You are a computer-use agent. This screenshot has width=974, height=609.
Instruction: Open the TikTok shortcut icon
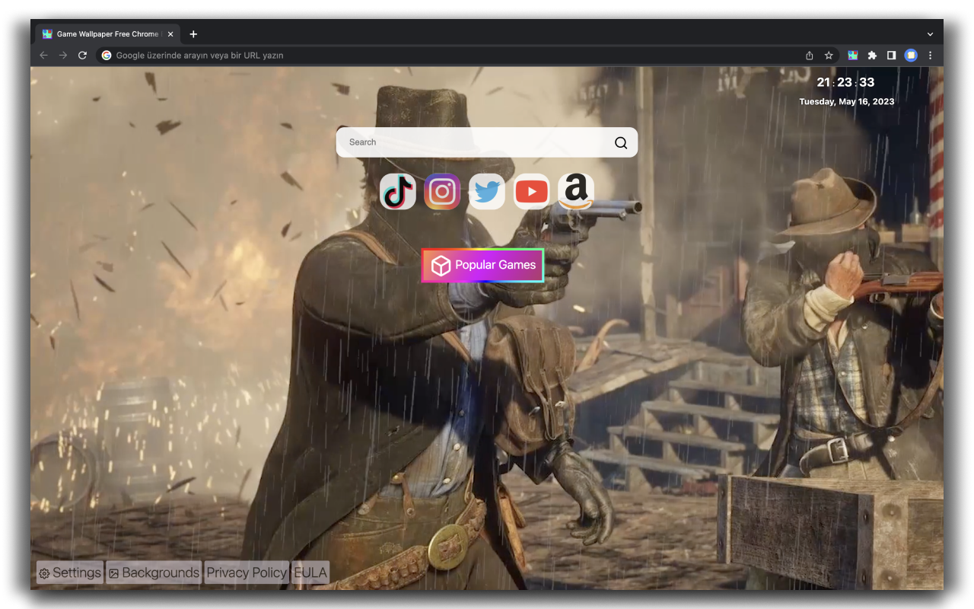click(x=397, y=191)
